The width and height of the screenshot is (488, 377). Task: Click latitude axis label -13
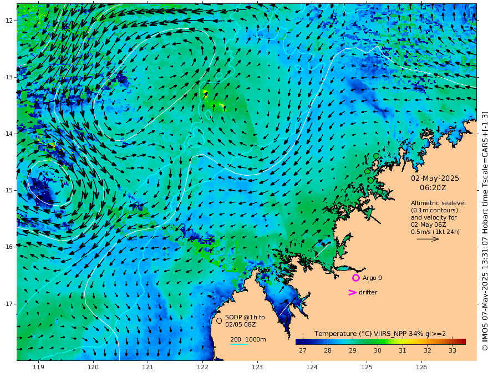pyautogui.click(x=8, y=77)
